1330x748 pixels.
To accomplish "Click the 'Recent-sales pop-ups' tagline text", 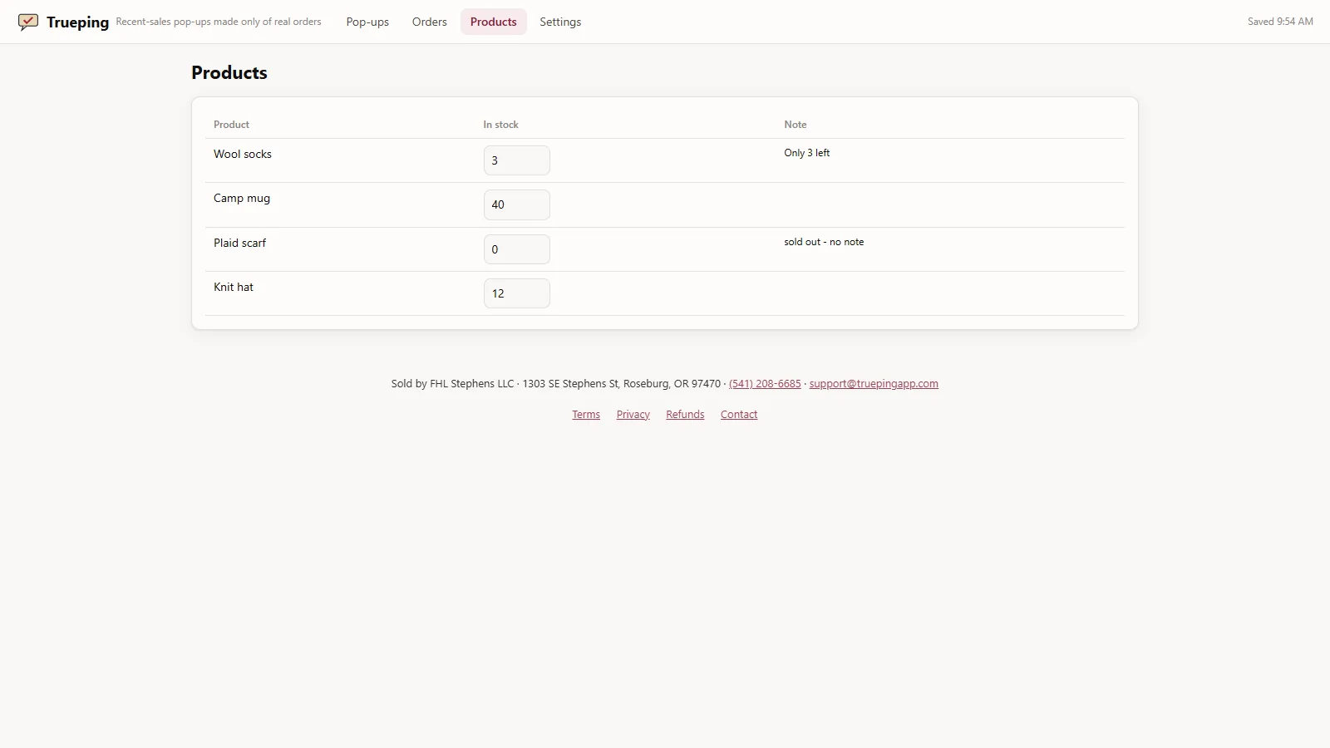I will coord(219,22).
